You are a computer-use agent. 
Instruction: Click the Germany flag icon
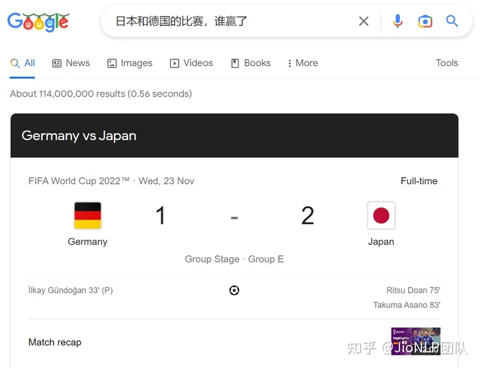[87, 215]
